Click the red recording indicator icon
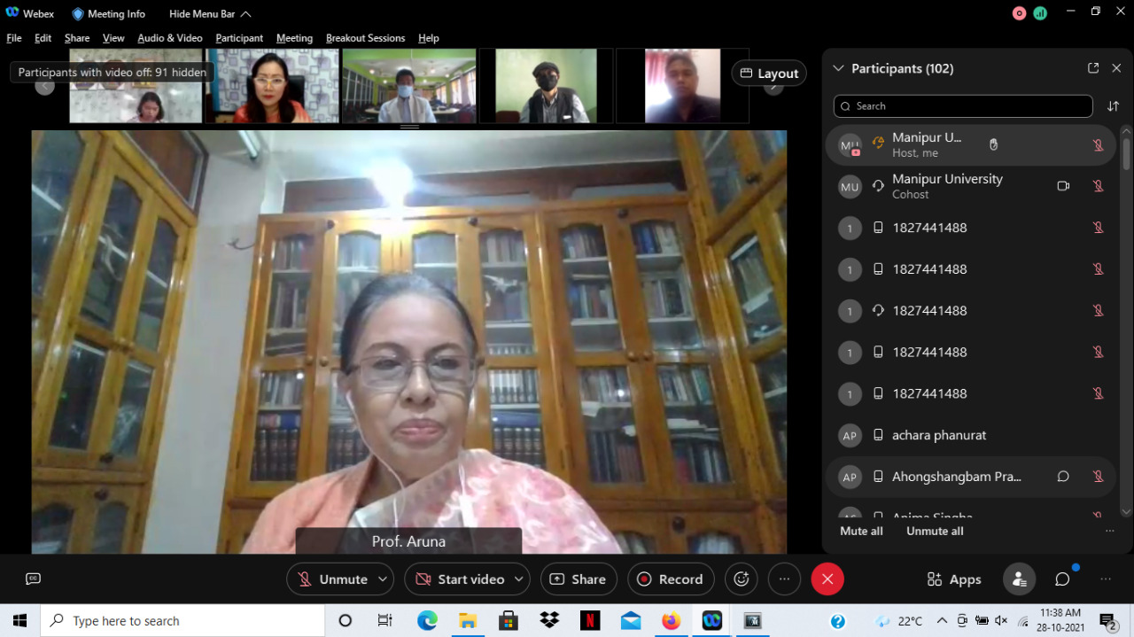This screenshot has width=1134, height=637. click(1019, 13)
